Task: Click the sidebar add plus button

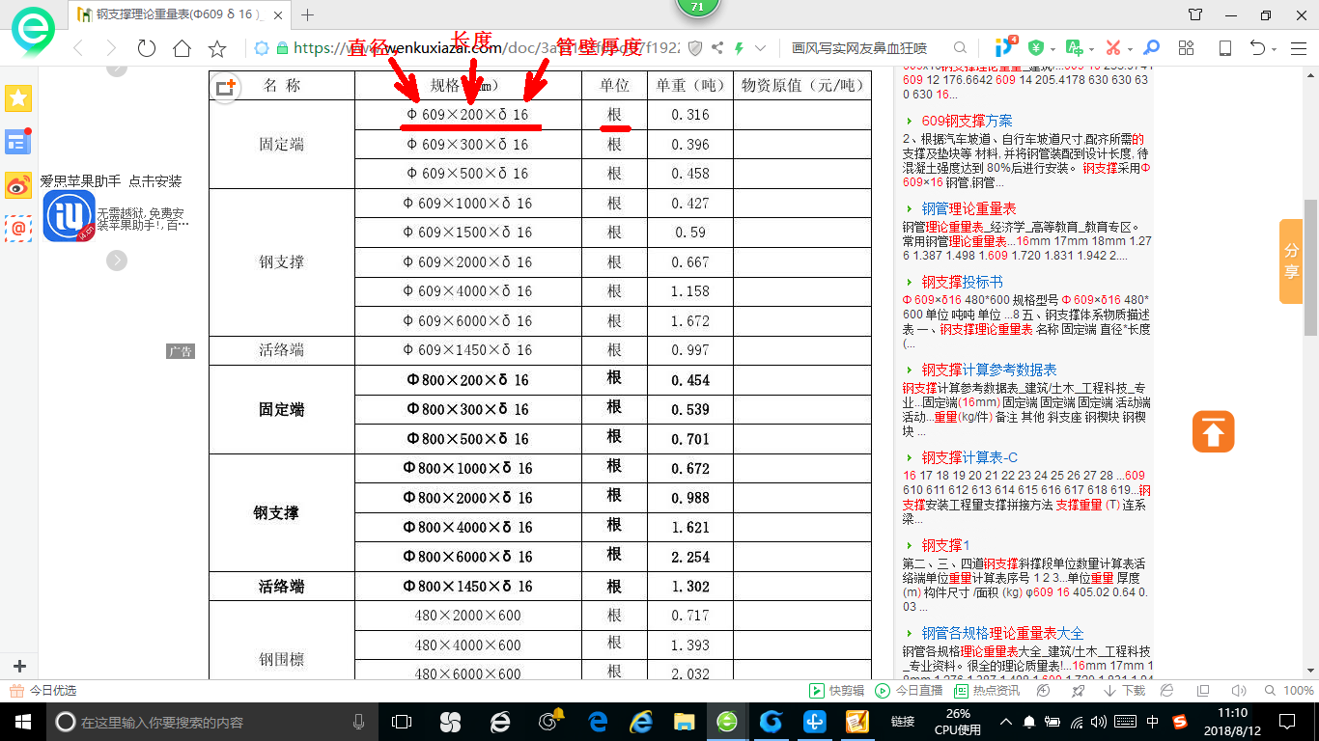Action: click(x=19, y=666)
